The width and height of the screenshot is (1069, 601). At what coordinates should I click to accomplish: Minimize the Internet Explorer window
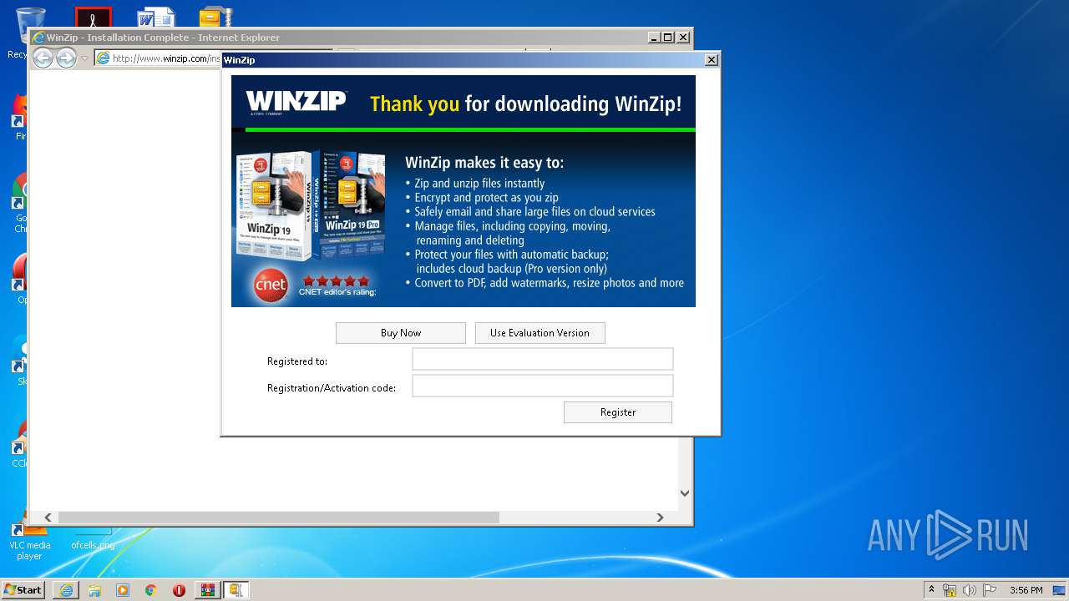pos(653,38)
